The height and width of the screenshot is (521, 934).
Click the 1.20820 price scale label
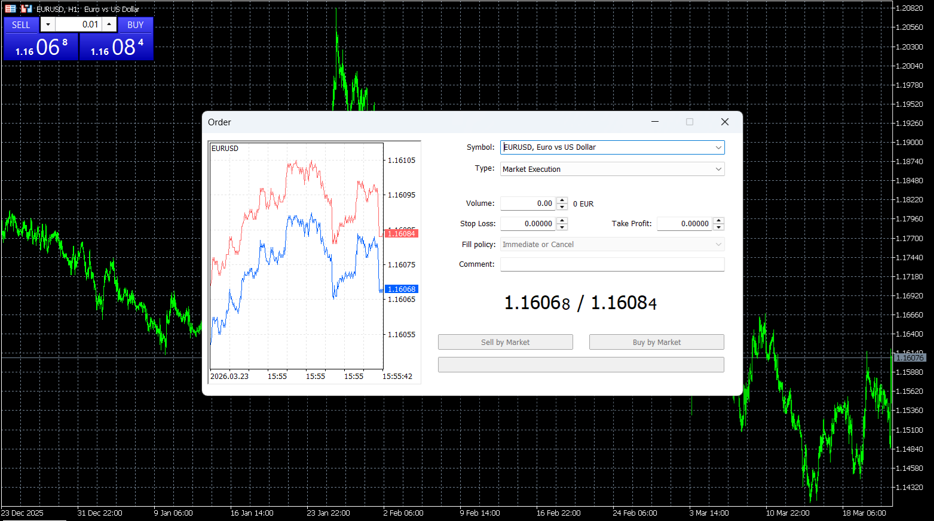pyautogui.click(x=909, y=8)
